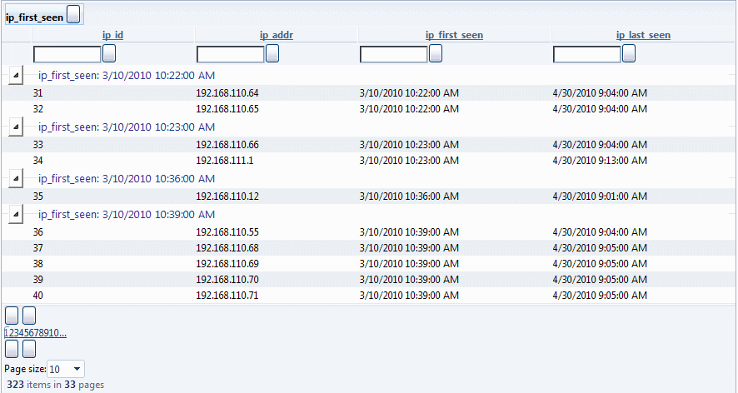This screenshot has height=393, width=738.
Task: Sort by ip_id column header
Action: pyautogui.click(x=113, y=35)
